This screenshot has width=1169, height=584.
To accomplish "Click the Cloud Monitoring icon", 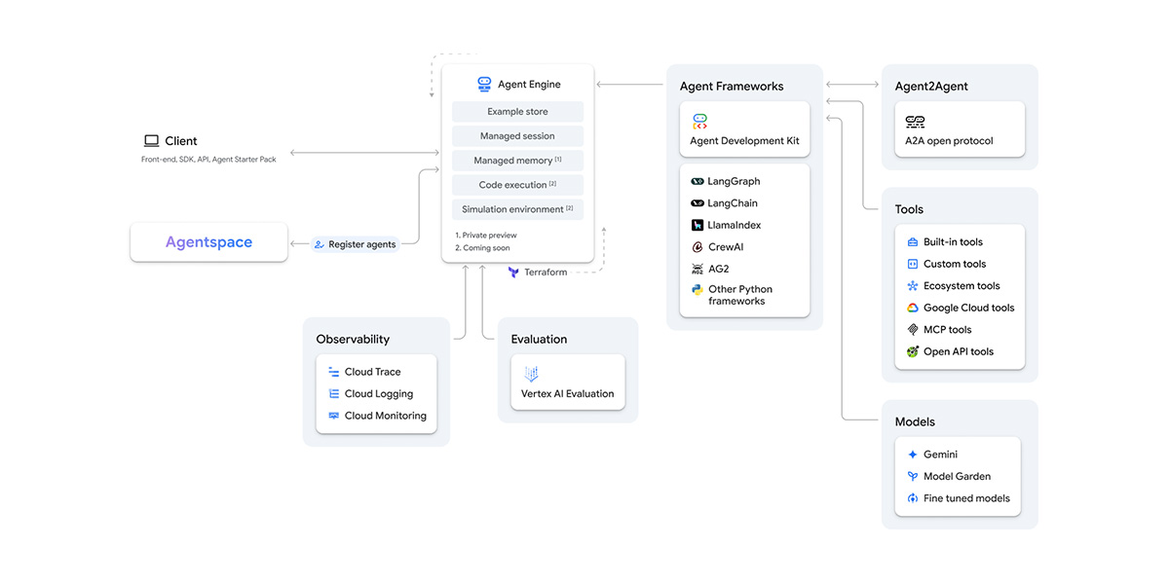I will coord(334,416).
